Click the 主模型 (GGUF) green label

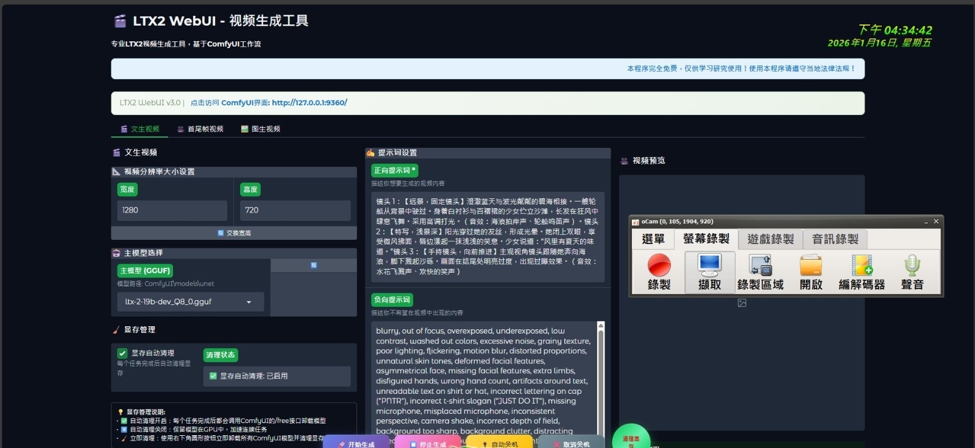click(x=145, y=271)
